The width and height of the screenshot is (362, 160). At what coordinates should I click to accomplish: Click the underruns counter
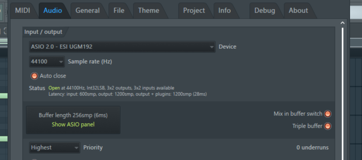pyautogui.click(x=312, y=148)
